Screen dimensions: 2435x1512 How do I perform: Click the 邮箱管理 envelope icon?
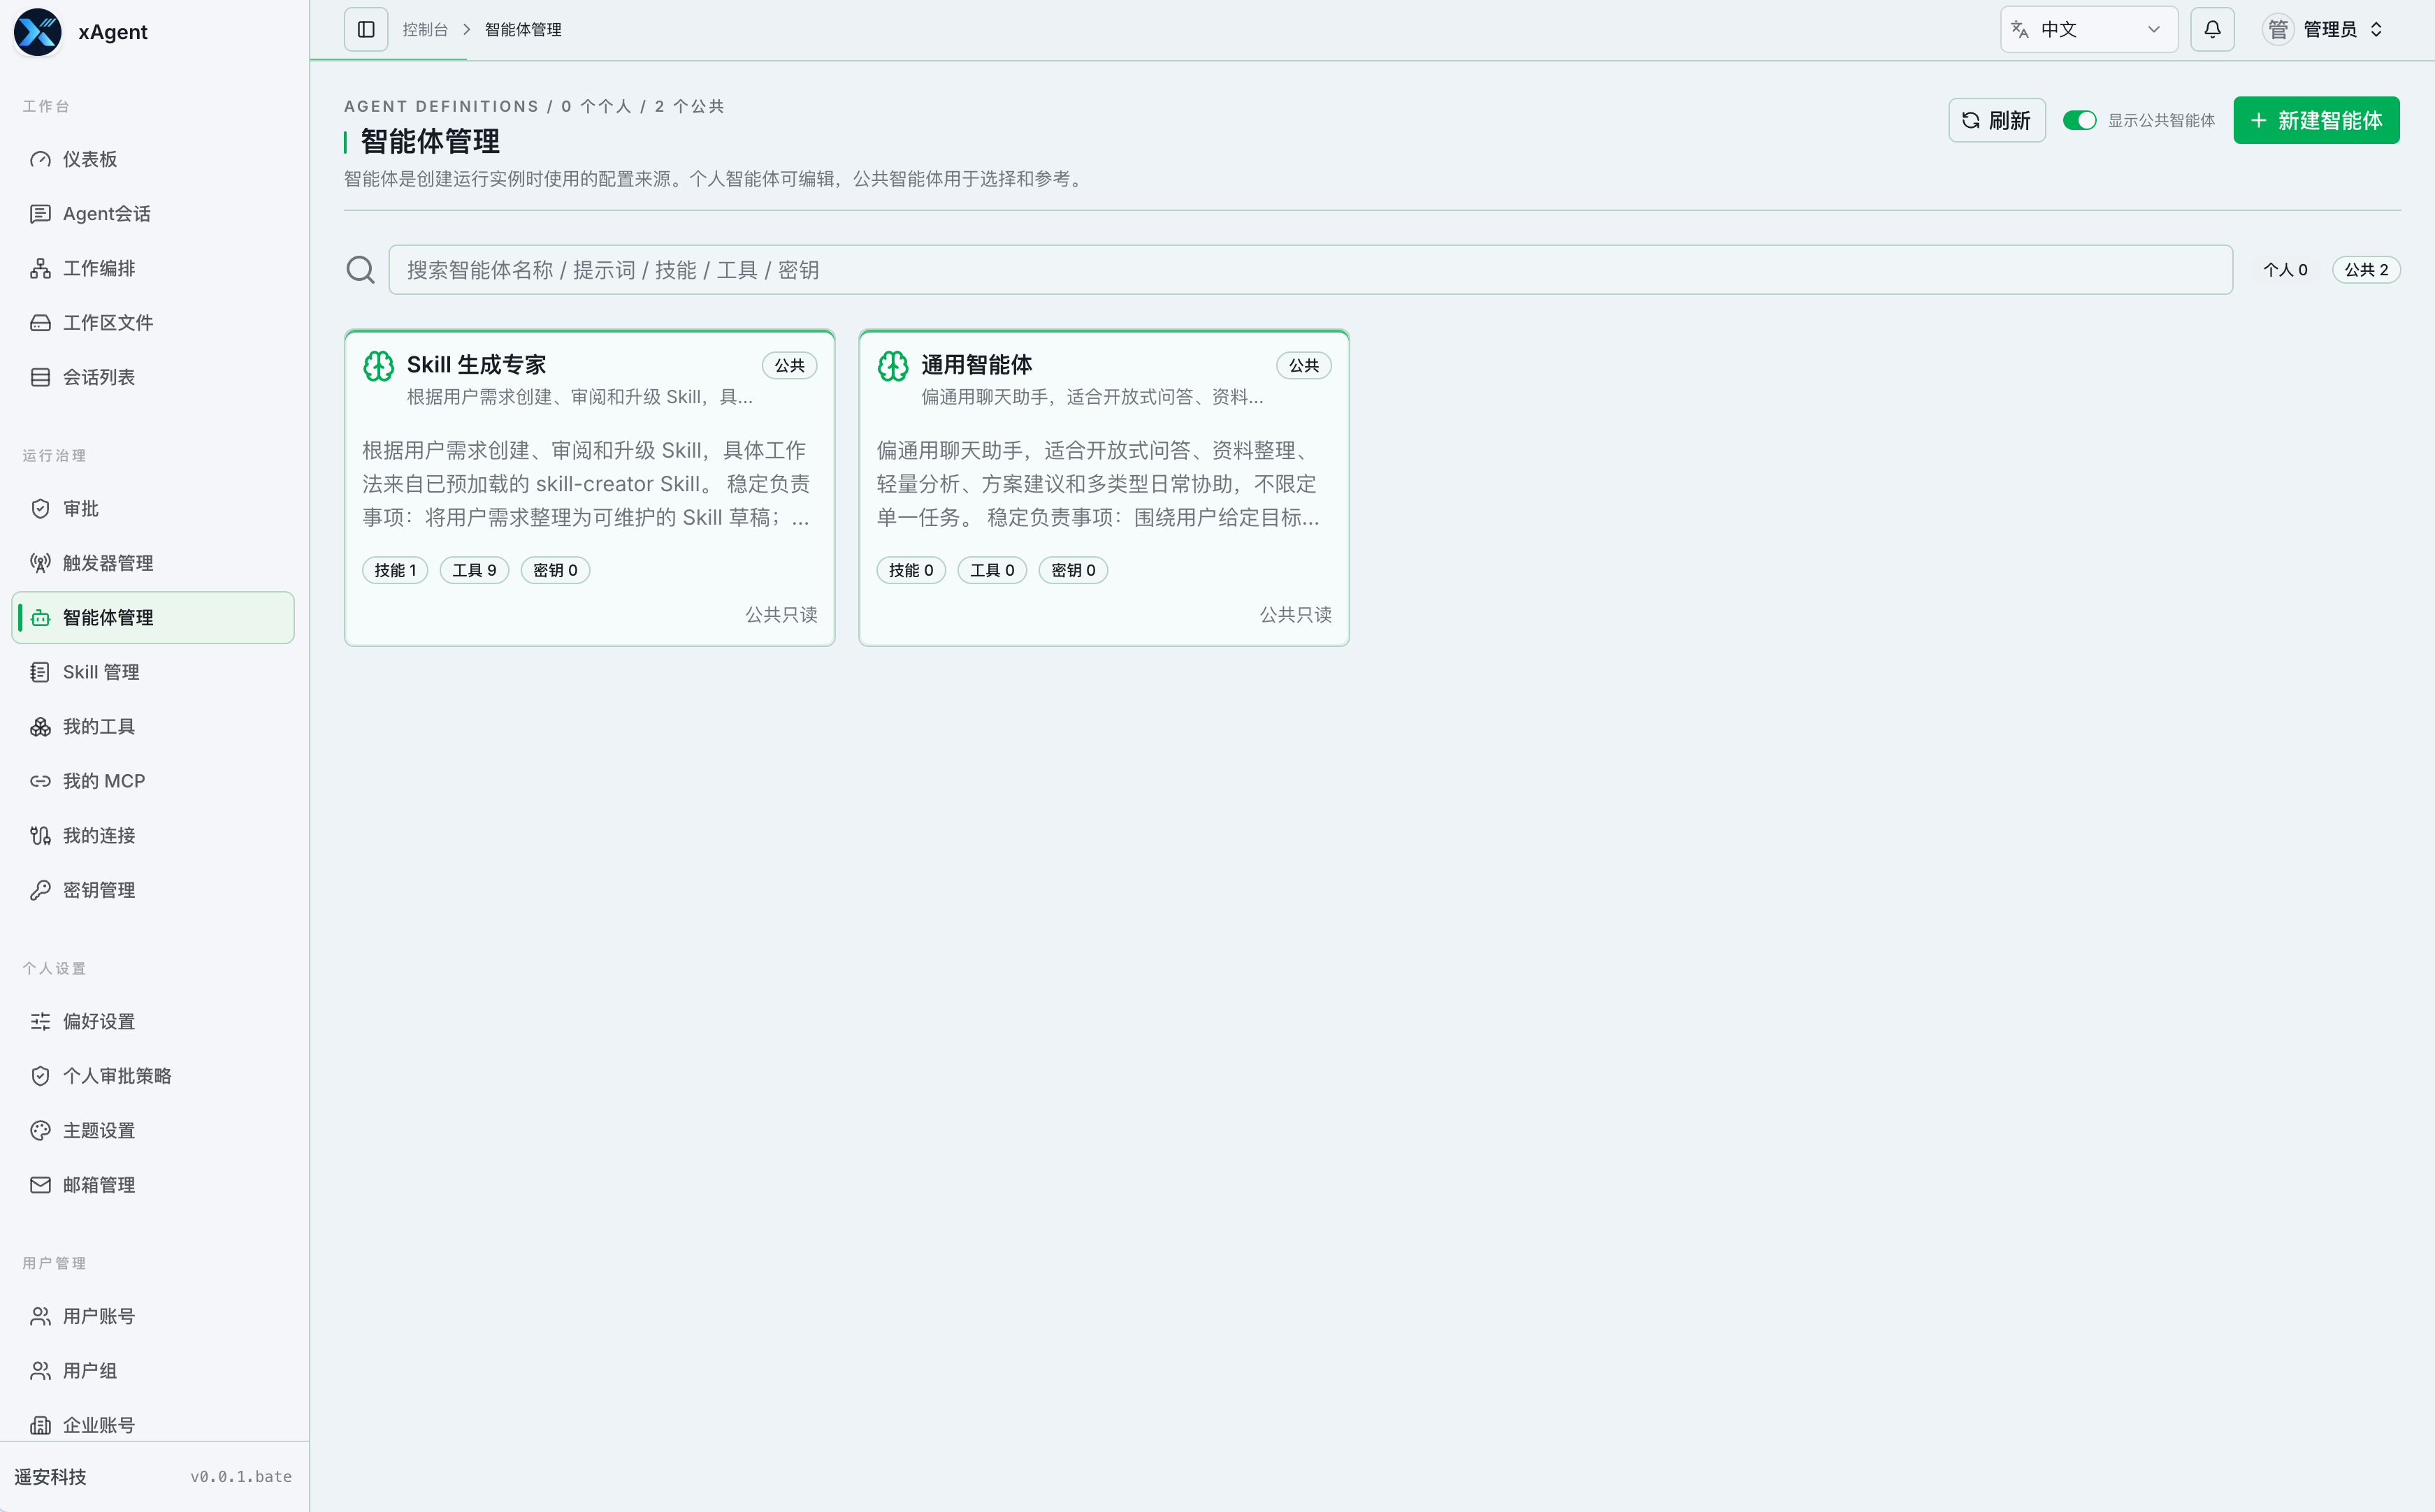[40, 1185]
